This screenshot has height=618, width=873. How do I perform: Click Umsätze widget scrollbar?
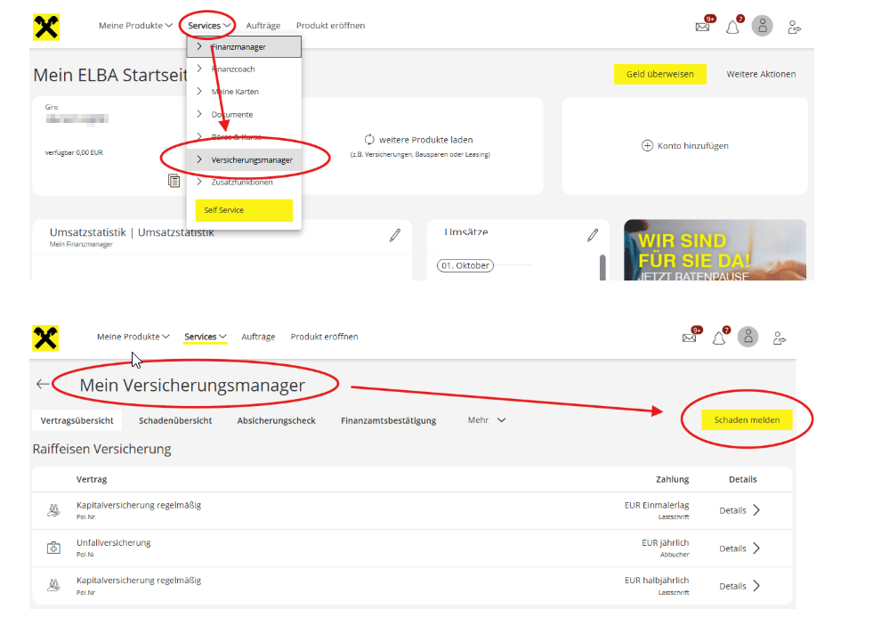pyautogui.click(x=602, y=267)
